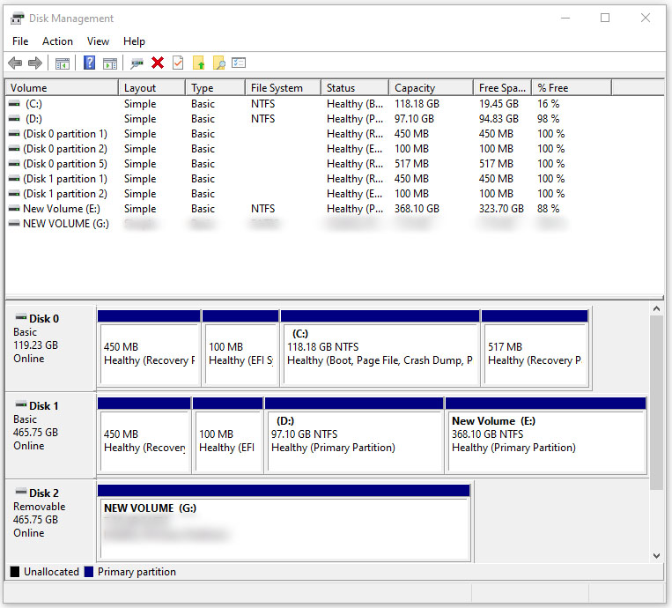672x608 pixels.
Task: Open the File menu
Action: [20, 41]
